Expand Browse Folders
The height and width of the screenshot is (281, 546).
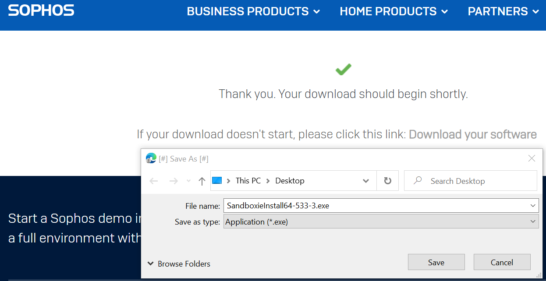pyautogui.click(x=179, y=263)
